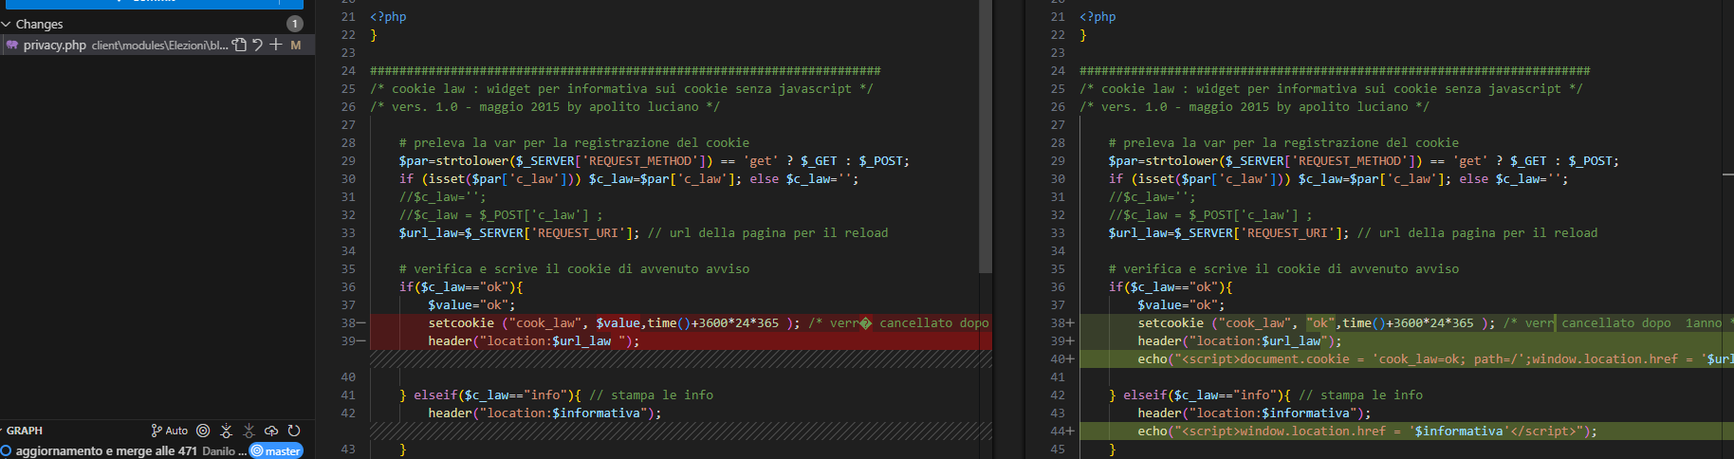Go to current history item target icon
Image resolution: width=1734 pixels, height=459 pixels.
click(x=203, y=431)
